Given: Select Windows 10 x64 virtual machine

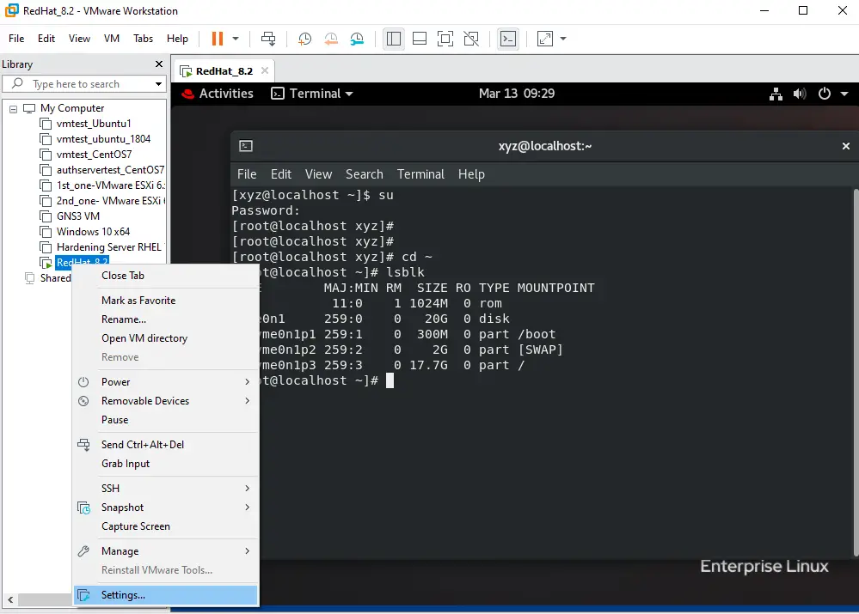Looking at the screenshot, I should pos(93,232).
